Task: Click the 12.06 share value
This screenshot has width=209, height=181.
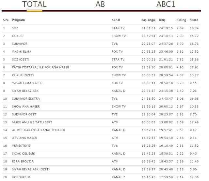Action: pos(194,177)
